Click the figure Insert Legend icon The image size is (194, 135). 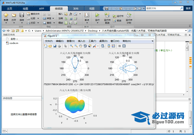[113, 46]
